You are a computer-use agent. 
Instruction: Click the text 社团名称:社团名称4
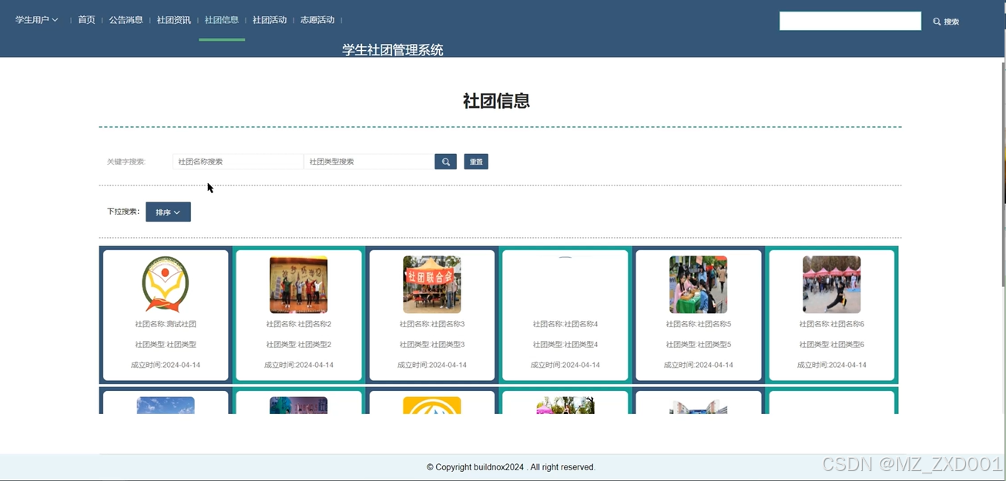[565, 324]
